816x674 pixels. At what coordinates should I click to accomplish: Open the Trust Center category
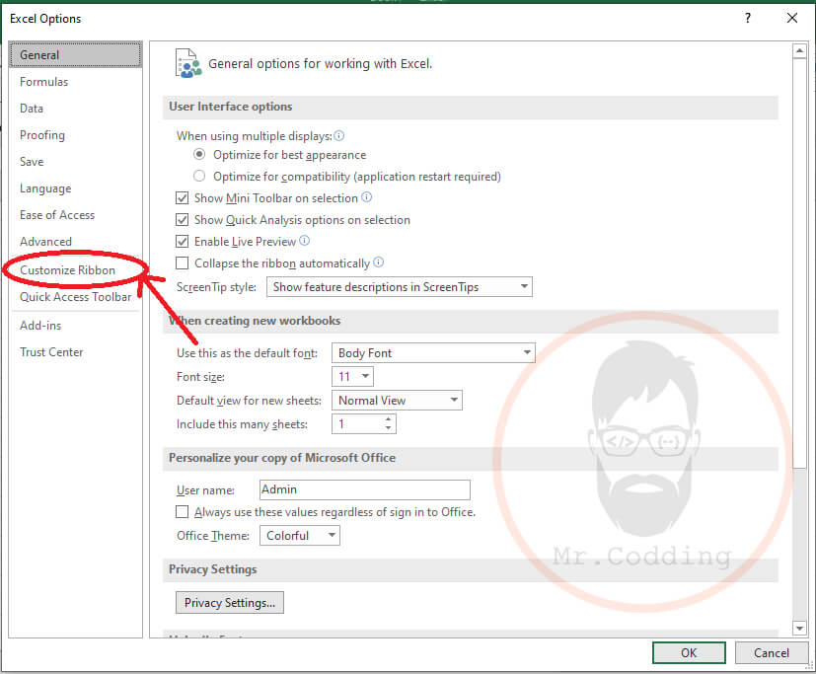pyautogui.click(x=75, y=352)
